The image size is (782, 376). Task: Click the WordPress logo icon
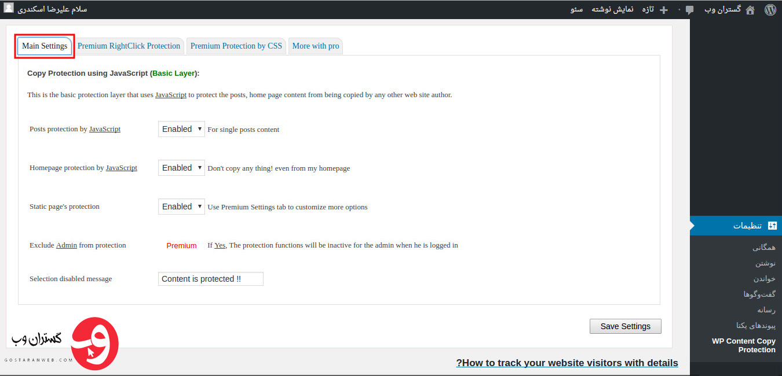pyautogui.click(x=770, y=10)
